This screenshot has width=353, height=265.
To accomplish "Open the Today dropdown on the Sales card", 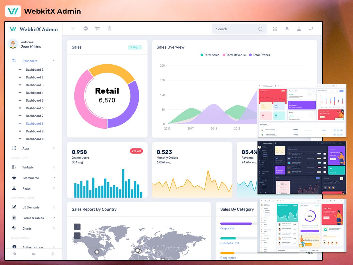I will [135, 47].
